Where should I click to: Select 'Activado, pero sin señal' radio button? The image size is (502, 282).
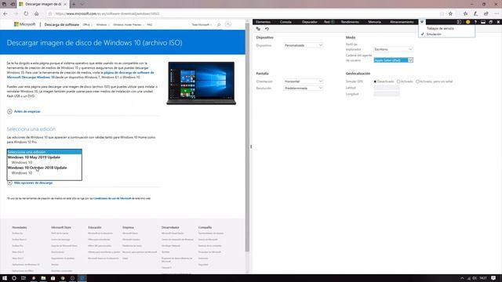417,81
